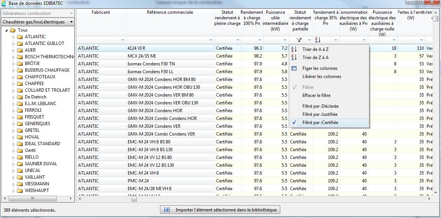Select IDEAL STANDARD tree item
This screenshot has height=218, width=441.
point(42,144)
